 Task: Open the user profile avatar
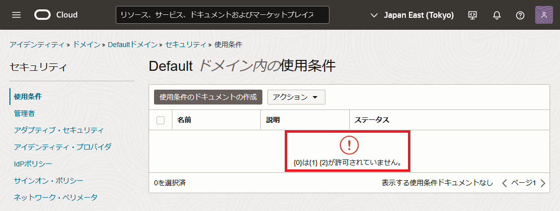pos(544,15)
